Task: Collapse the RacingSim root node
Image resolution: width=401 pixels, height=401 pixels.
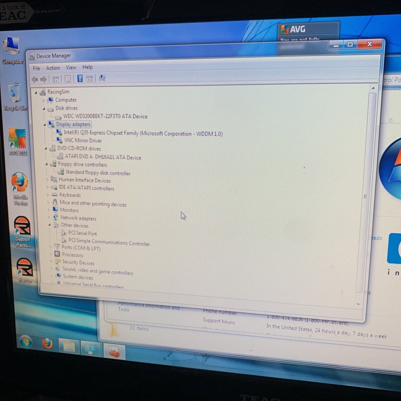Action: (x=36, y=93)
